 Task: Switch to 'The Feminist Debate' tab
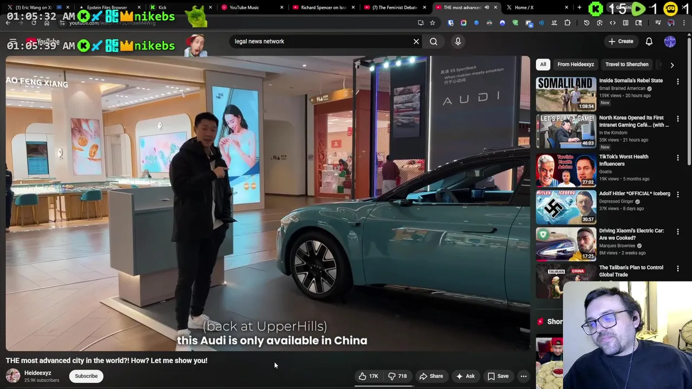point(395,8)
